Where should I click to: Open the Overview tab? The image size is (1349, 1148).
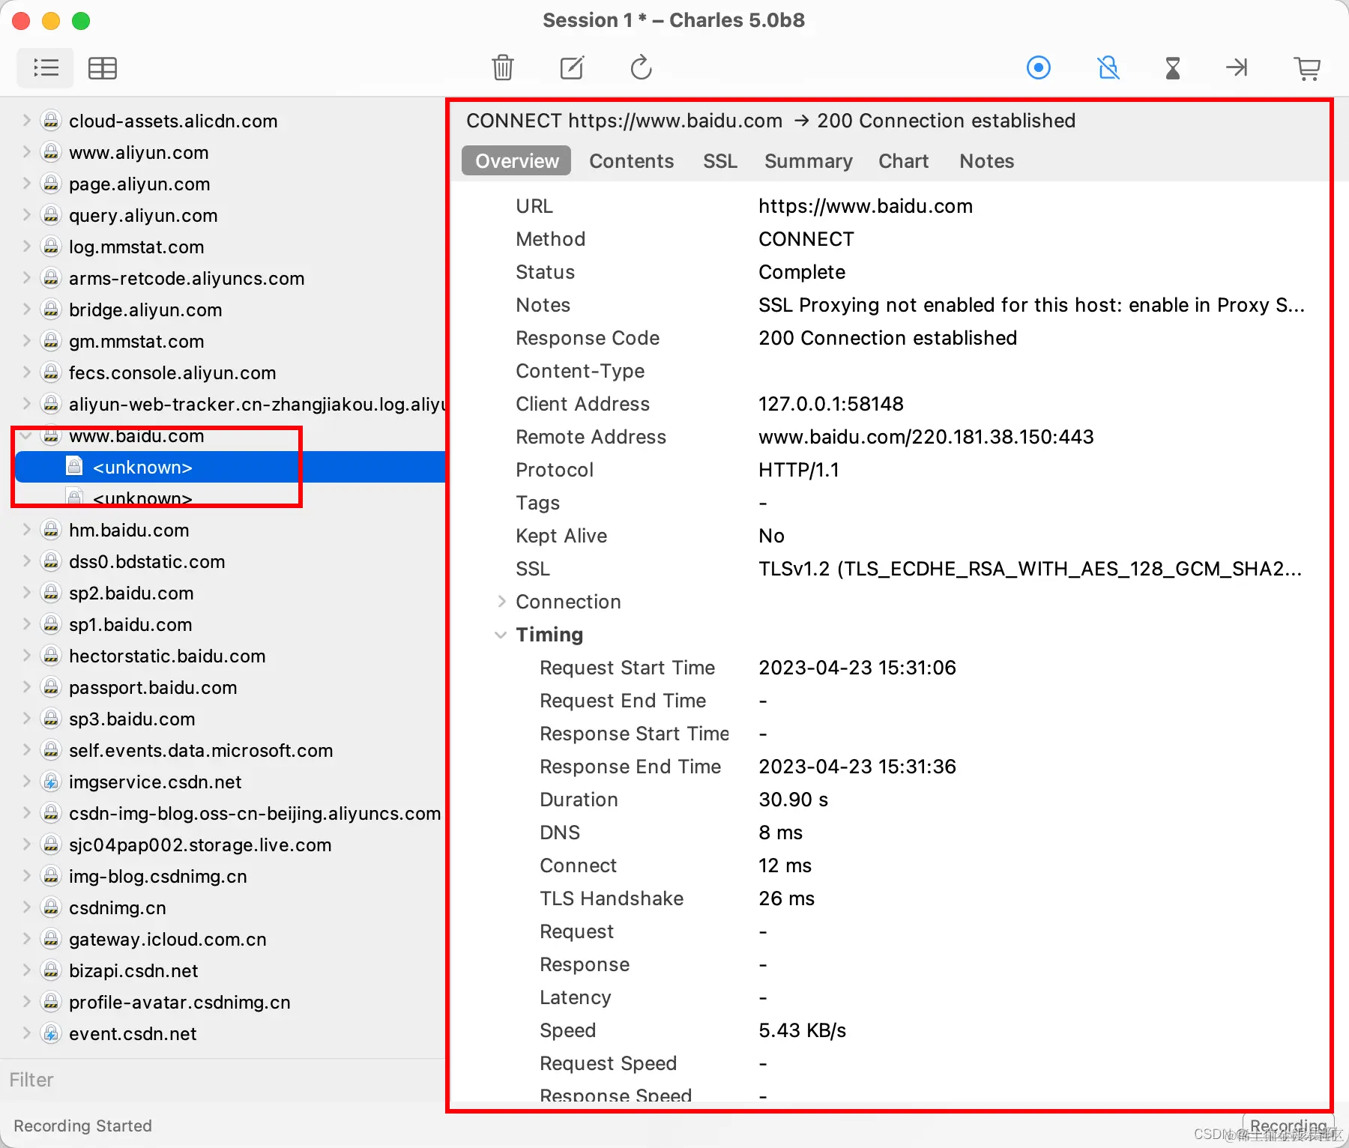coord(516,161)
